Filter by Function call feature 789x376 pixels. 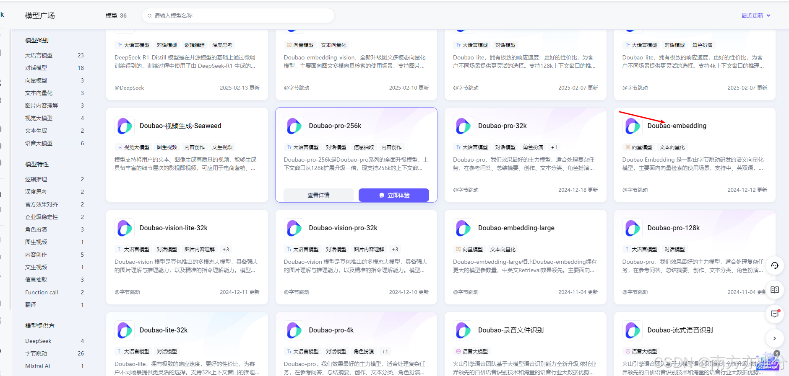click(55, 292)
